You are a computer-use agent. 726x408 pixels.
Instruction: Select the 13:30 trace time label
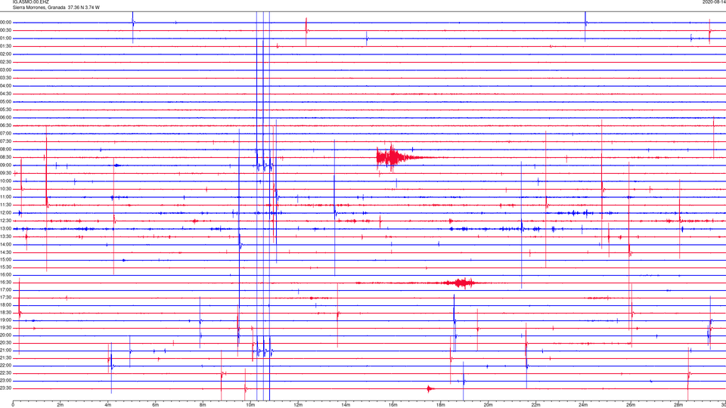point(6,236)
